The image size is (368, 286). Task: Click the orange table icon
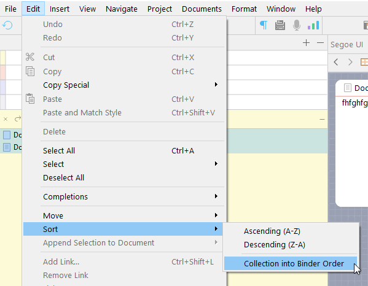click(364, 62)
